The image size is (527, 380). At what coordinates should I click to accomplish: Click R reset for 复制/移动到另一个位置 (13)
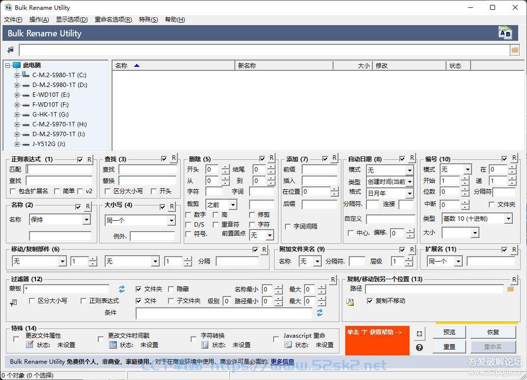[x=514, y=279]
